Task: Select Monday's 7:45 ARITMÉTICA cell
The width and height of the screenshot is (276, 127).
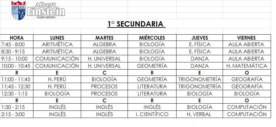Action: [57, 44]
